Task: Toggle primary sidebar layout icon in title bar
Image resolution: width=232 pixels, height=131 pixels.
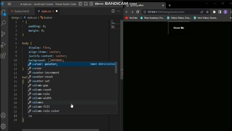Action: (x=80, y=4)
